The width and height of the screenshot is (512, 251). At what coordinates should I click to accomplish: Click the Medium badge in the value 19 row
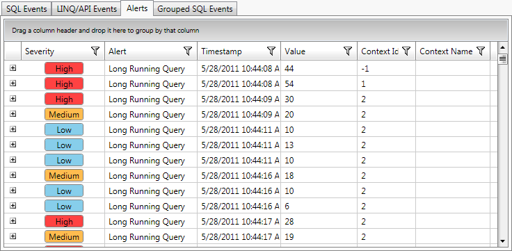tap(64, 237)
